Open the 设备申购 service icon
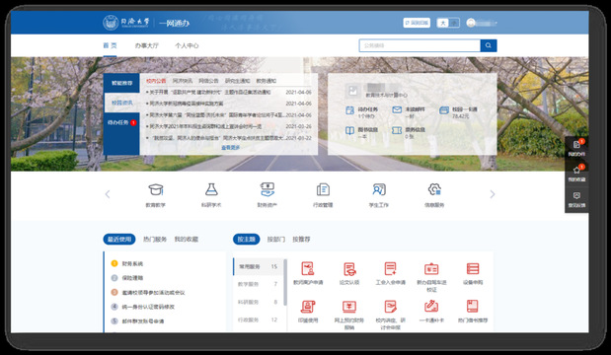The height and width of the screenshot is (355, 611). (473, 268)
